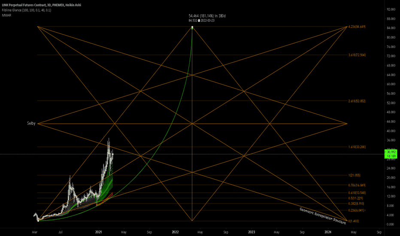Click the 92.000 price axis label
Screen dimensions: 400x236
[391, 9]
